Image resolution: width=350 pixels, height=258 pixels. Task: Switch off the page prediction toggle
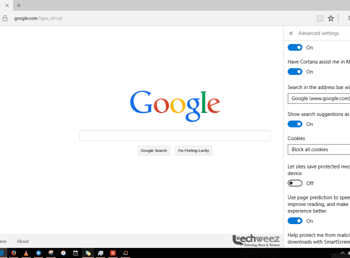tap(295, 221)
